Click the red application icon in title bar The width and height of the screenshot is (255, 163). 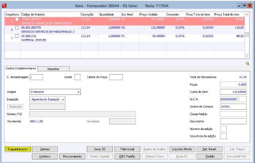[x=4, y=6]
